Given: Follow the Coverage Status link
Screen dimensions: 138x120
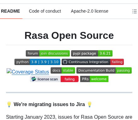Looking at the screenshot, I should point(28,72).
